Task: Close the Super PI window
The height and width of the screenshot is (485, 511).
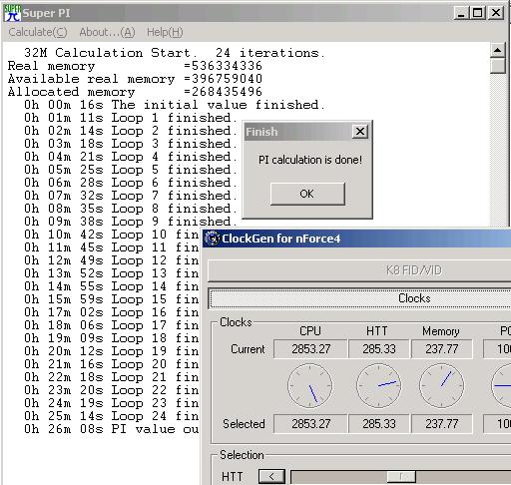Action: point(496,13)
